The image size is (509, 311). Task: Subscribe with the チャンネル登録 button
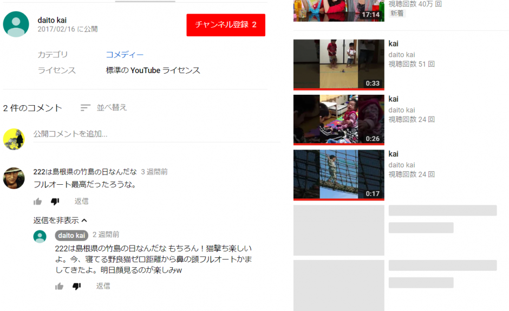tap(226, 25)
